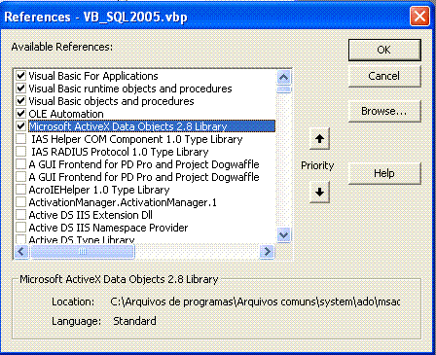Open Browse... to locate a reference
The height and width of the screenshot is (355, 436).
tap(384, 111)
